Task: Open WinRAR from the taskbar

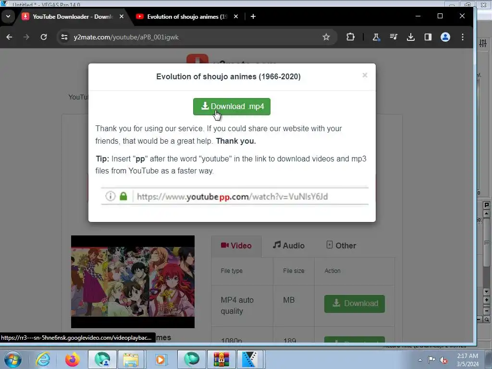Action: coord(221,359)
